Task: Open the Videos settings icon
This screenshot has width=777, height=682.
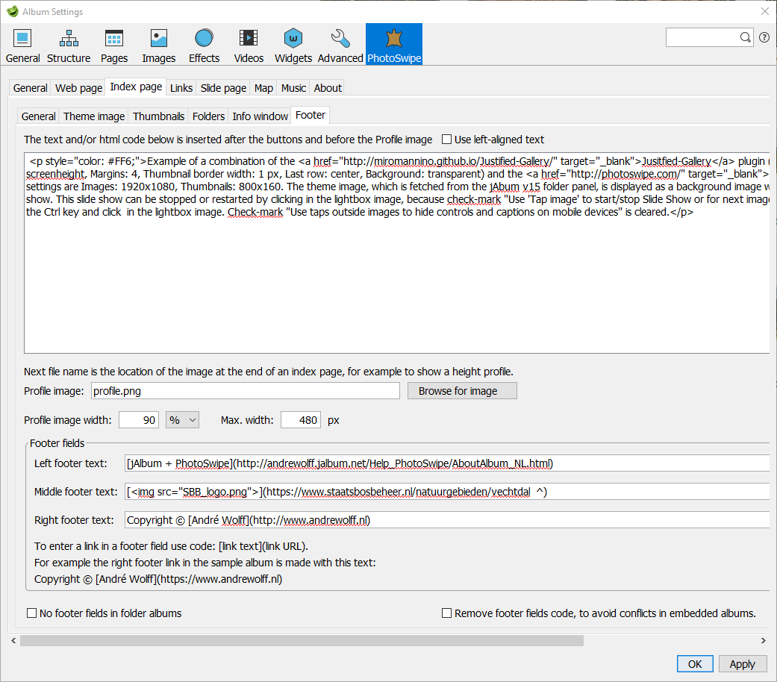Action: point(248,43)
